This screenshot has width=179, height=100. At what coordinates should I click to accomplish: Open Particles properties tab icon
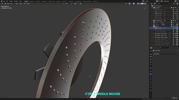coord(151,77)
